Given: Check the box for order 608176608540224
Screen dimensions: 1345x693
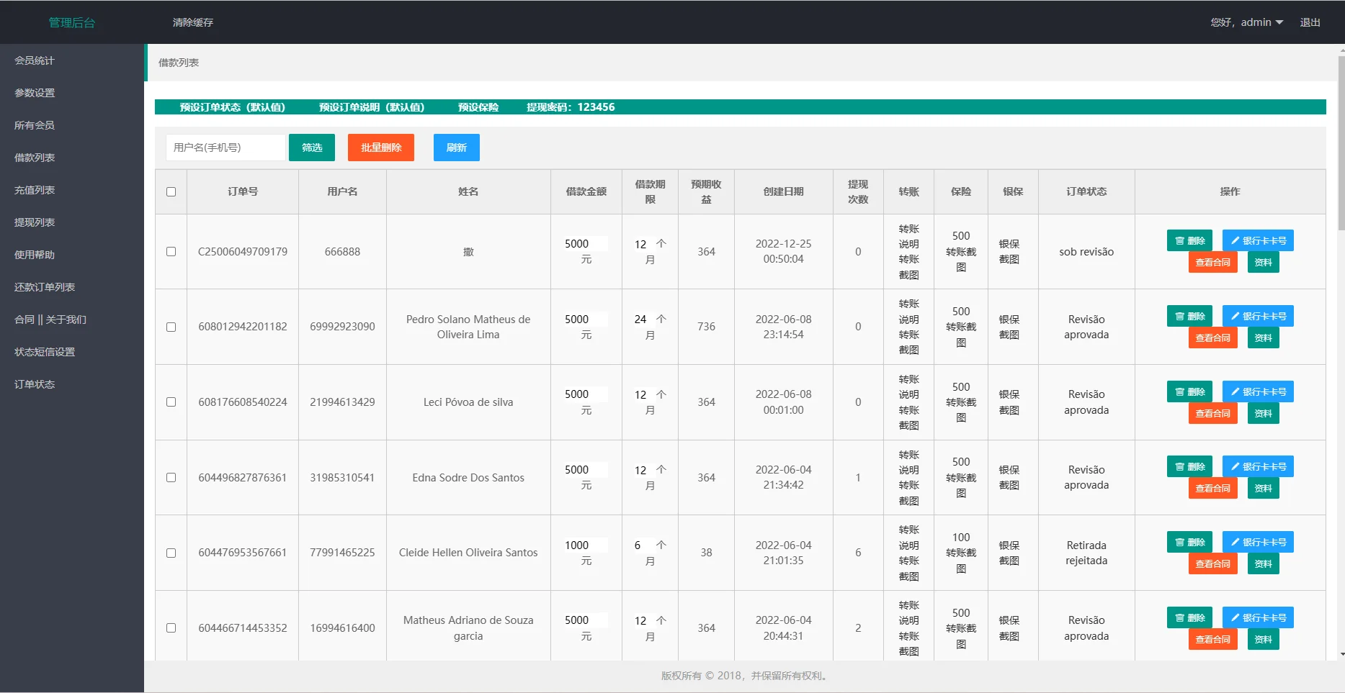Looking at the screenshot, I should 171,402.
